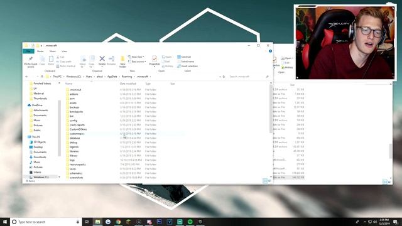Select Downloads under This PC
The height and width of the screenshot is (226, 402).
click(x=40, y=157)
